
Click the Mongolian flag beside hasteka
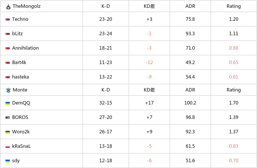coord(8,77)
